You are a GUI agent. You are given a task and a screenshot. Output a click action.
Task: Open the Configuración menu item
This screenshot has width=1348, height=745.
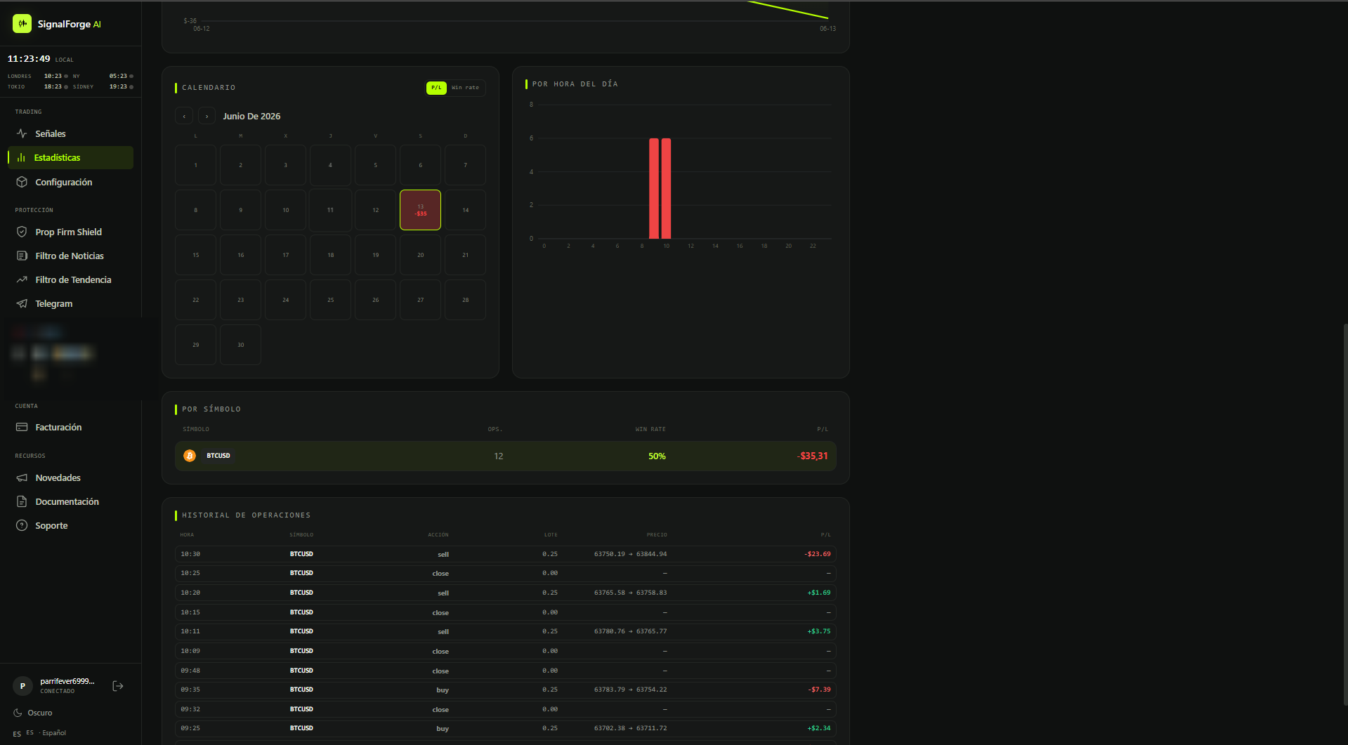coord(70,182)
